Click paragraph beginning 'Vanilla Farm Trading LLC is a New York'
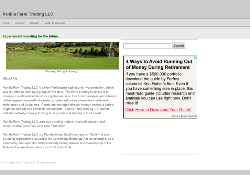 tap(60, 100)
